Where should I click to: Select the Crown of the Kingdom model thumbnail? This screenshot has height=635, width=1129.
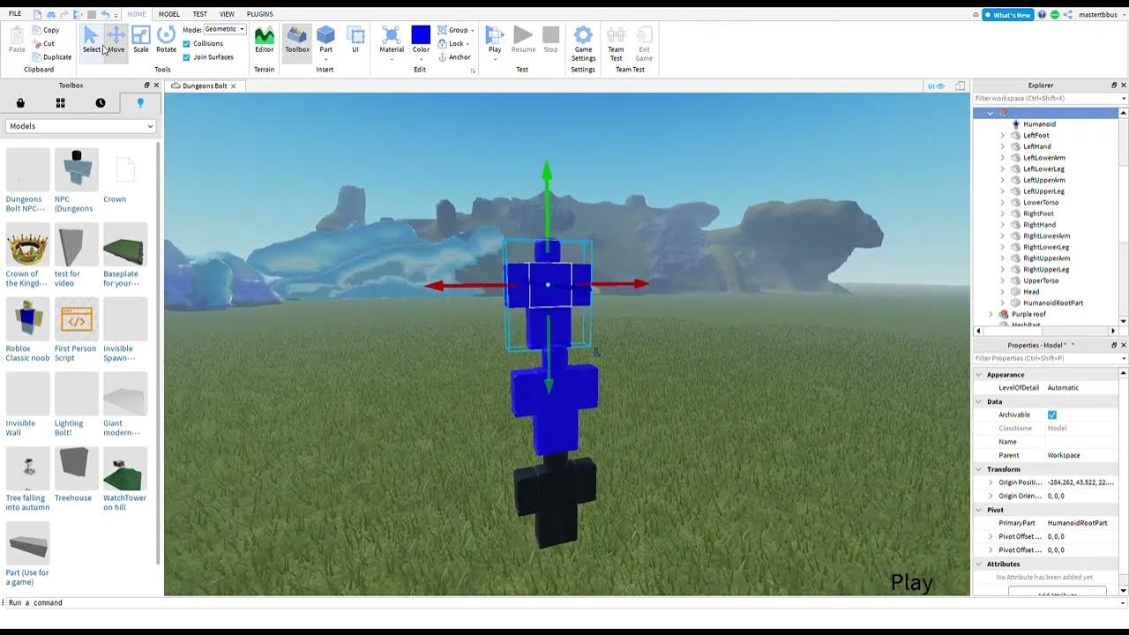pyautogui.click(x=28, y=244)
